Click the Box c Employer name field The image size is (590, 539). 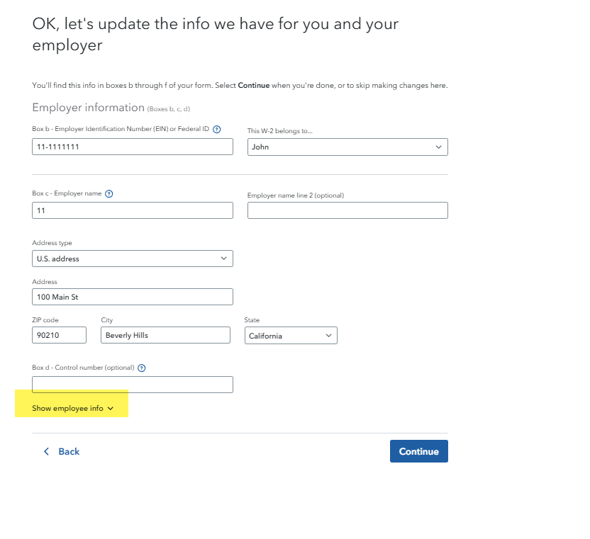point(133,210)
